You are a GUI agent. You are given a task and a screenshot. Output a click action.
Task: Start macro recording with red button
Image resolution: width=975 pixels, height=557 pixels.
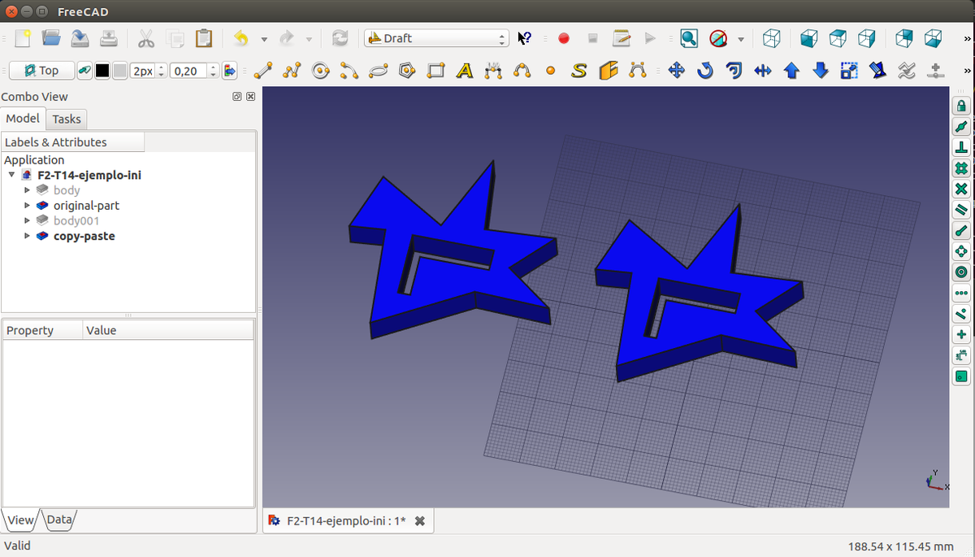[564, 38]
